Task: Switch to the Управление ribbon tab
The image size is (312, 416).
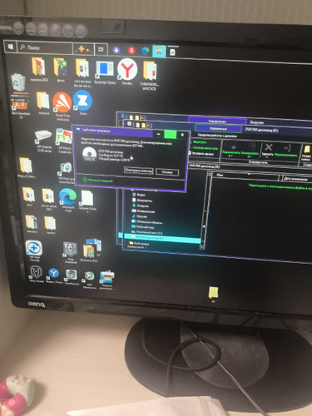Action: (x=218, y=129)
